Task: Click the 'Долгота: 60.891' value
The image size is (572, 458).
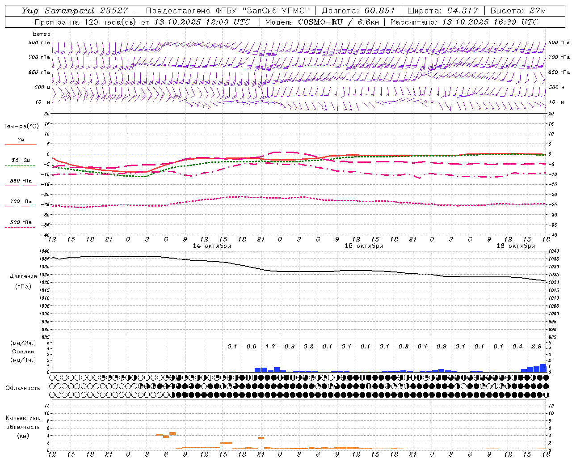Action: click(358, 11)
